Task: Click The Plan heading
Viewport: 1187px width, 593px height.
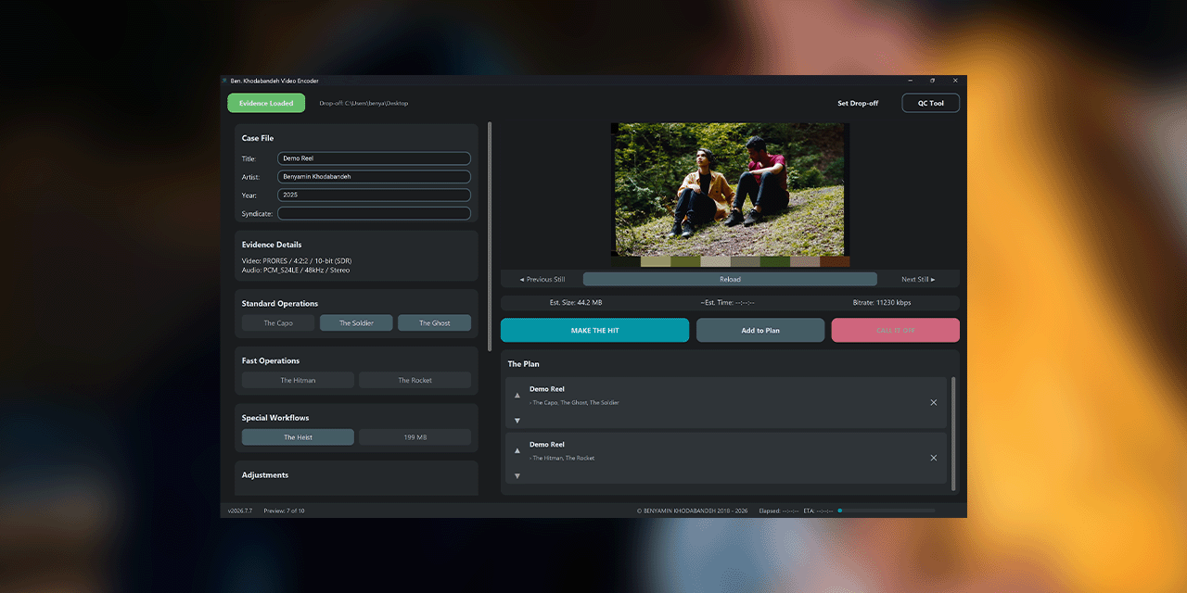Action: [524, 364]
